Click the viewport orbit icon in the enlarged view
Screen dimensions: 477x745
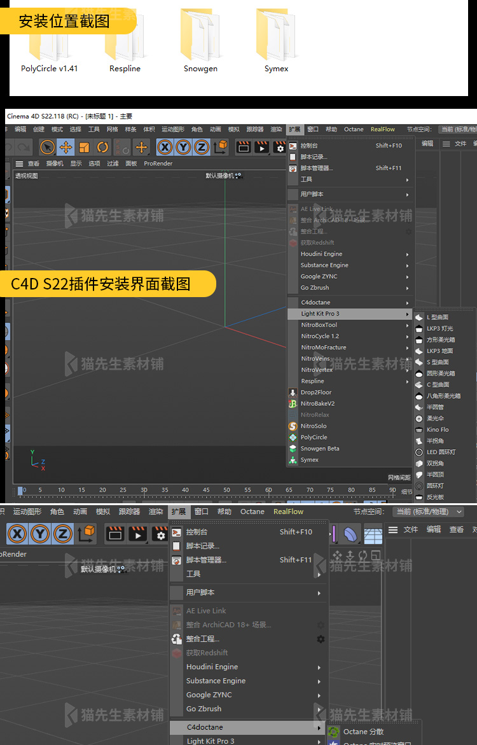click(363, 555)
